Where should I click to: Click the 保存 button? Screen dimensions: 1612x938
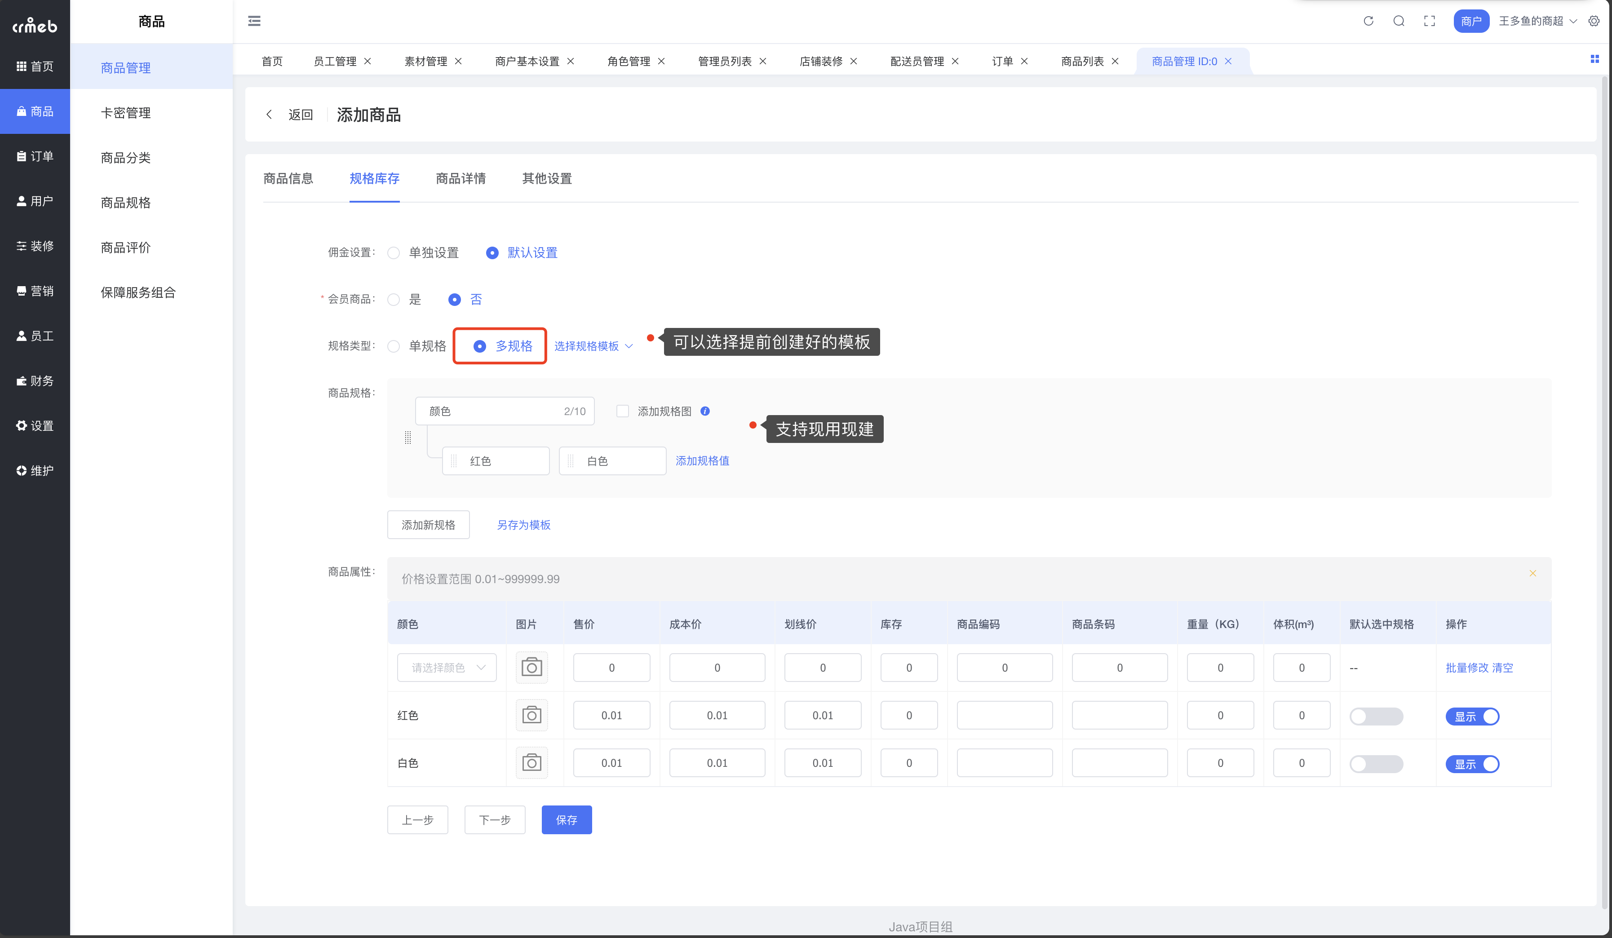(566, 820)
